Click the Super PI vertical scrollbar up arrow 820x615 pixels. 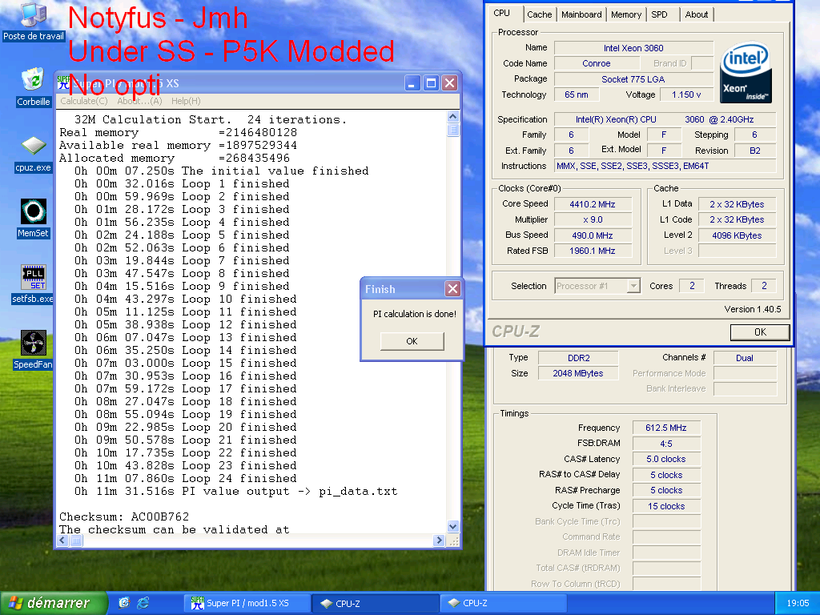[453, 117]
